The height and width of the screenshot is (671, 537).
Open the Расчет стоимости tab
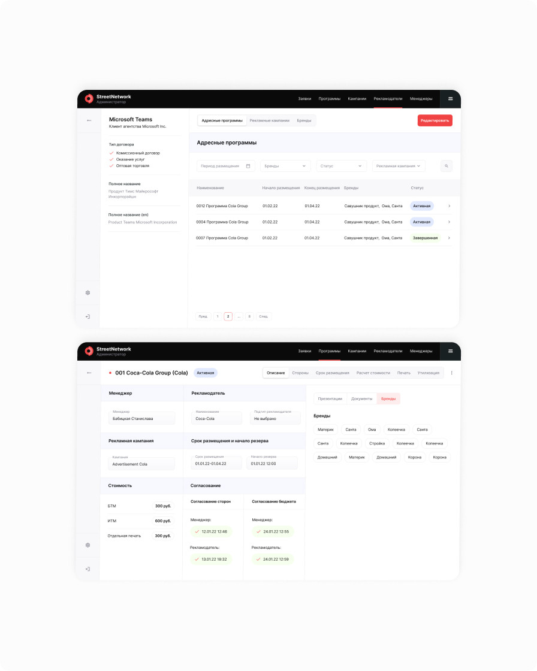click(373, 373)
